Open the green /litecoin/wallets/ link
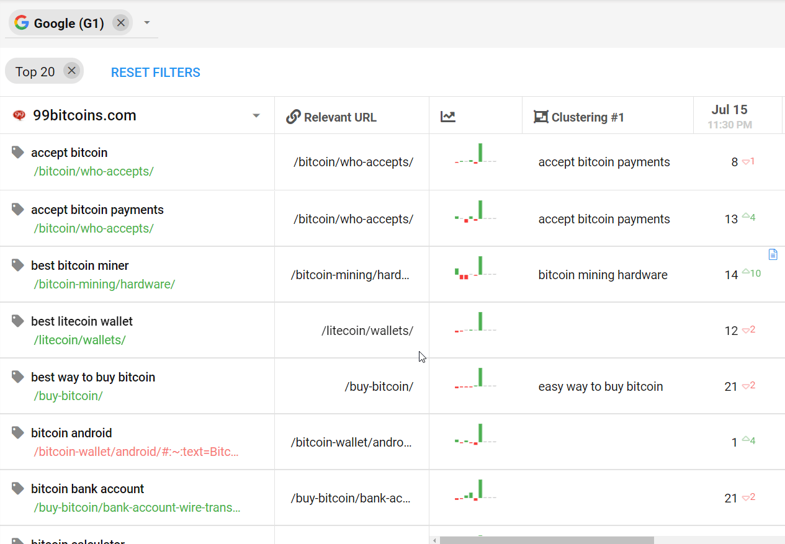Image resolution: width=785 pixels, height=544 pixels. [80, 340]
